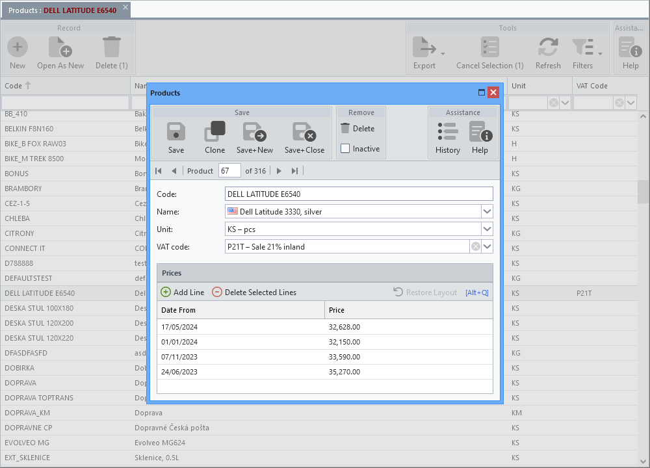
Task: Click the product Code input field
Action: pos(359,194)
